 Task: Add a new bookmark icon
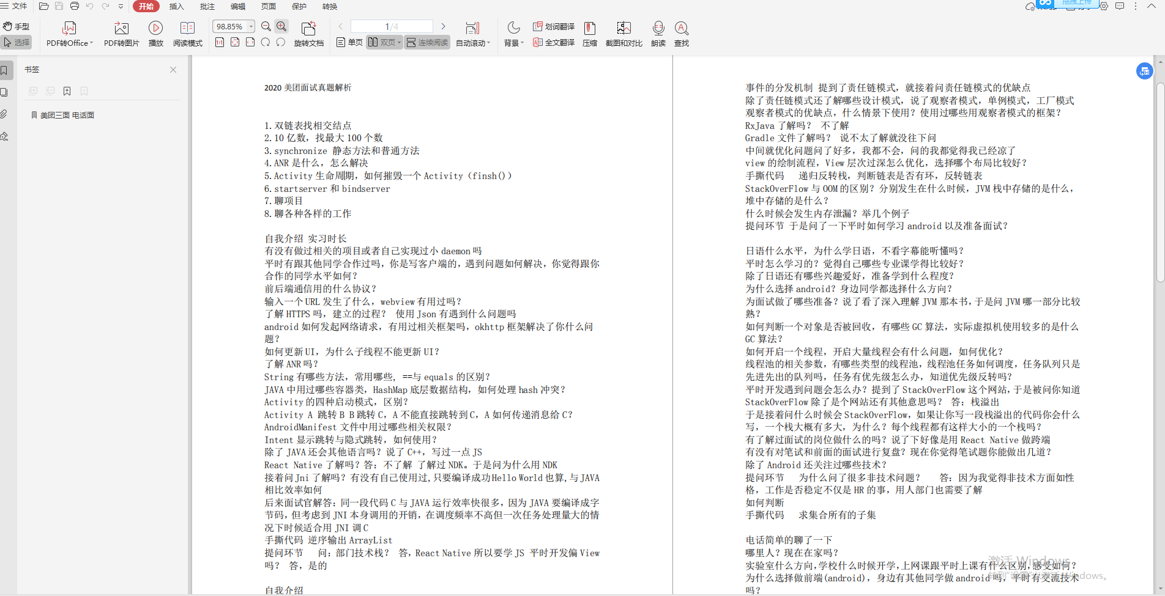click(x=67, y=91)
